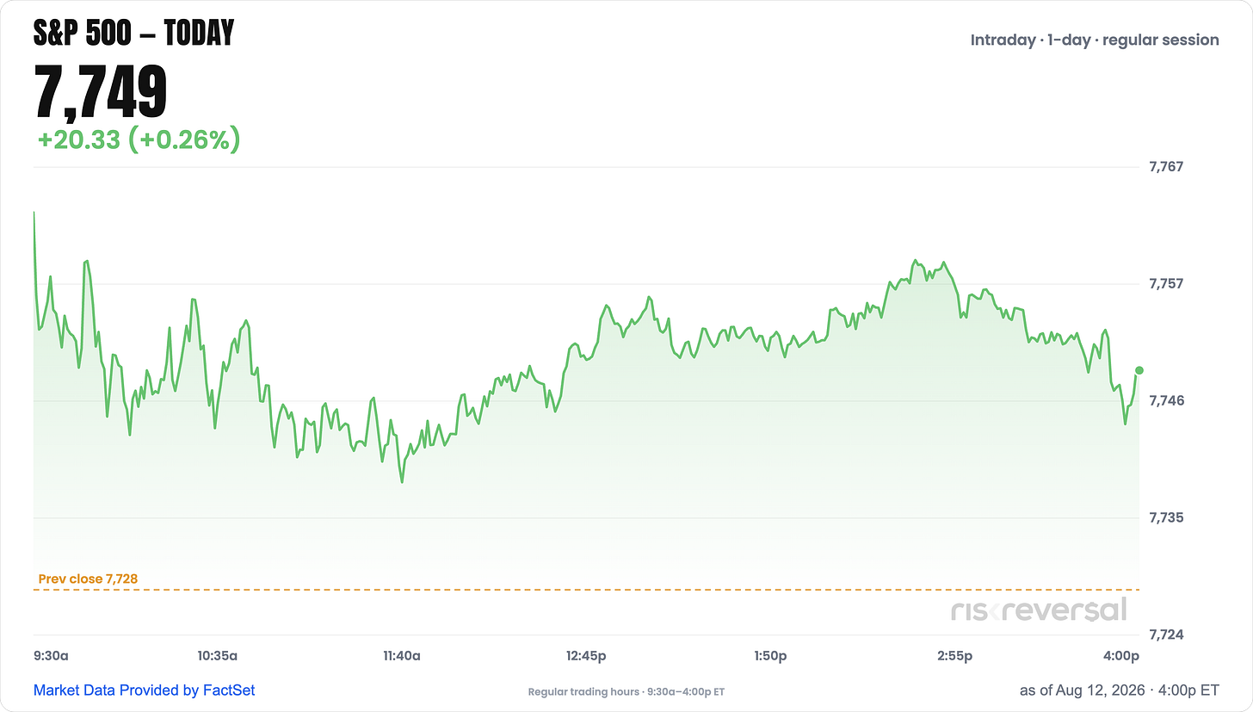Screen dimensions: 1253x712
Task: Click the S&P 500 – TODAY title
Action: 133,33
